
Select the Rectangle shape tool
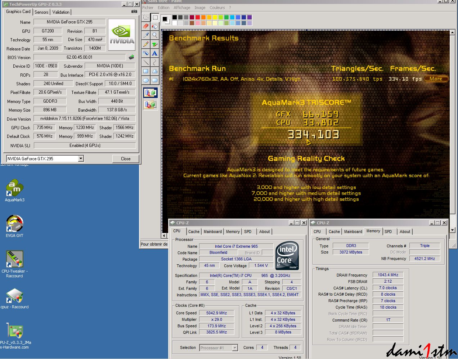[x=146, y=71]
